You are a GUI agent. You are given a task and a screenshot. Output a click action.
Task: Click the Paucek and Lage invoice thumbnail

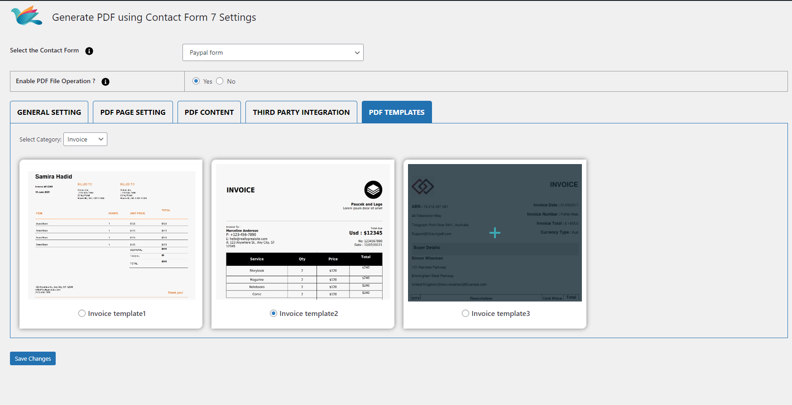(x=303, y=231)
